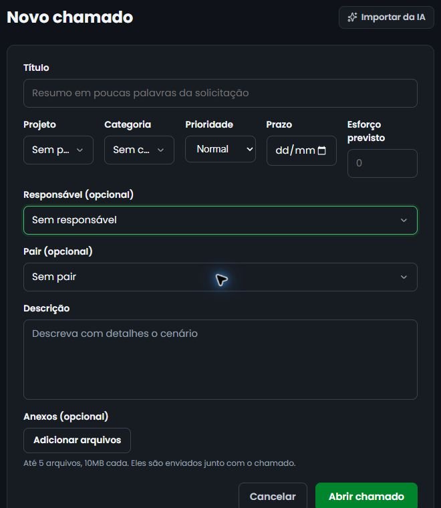Open the calendar picker icon in Prazo

tap(322, 150)
